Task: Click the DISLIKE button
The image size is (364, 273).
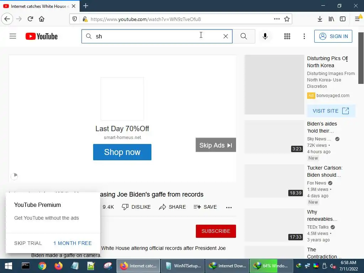Action: pyautogui.click(x=136, y=207)
